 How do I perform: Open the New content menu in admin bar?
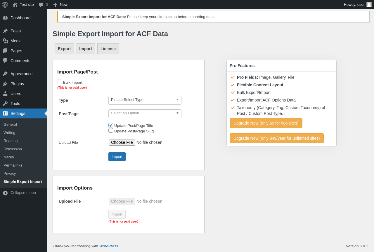tap(60, 5)
